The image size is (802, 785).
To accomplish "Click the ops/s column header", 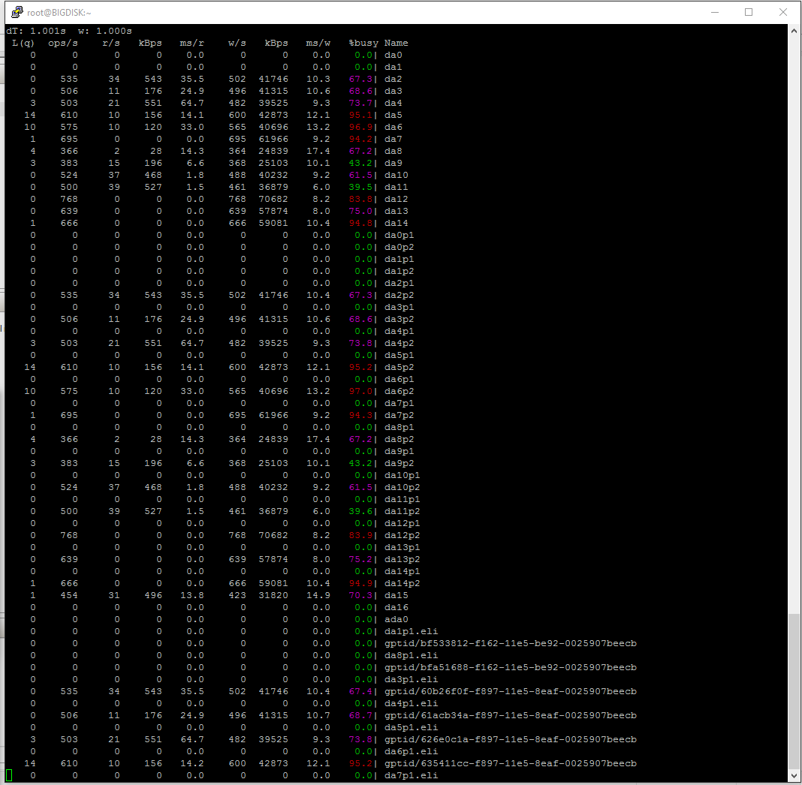I will tap(63, 43).
